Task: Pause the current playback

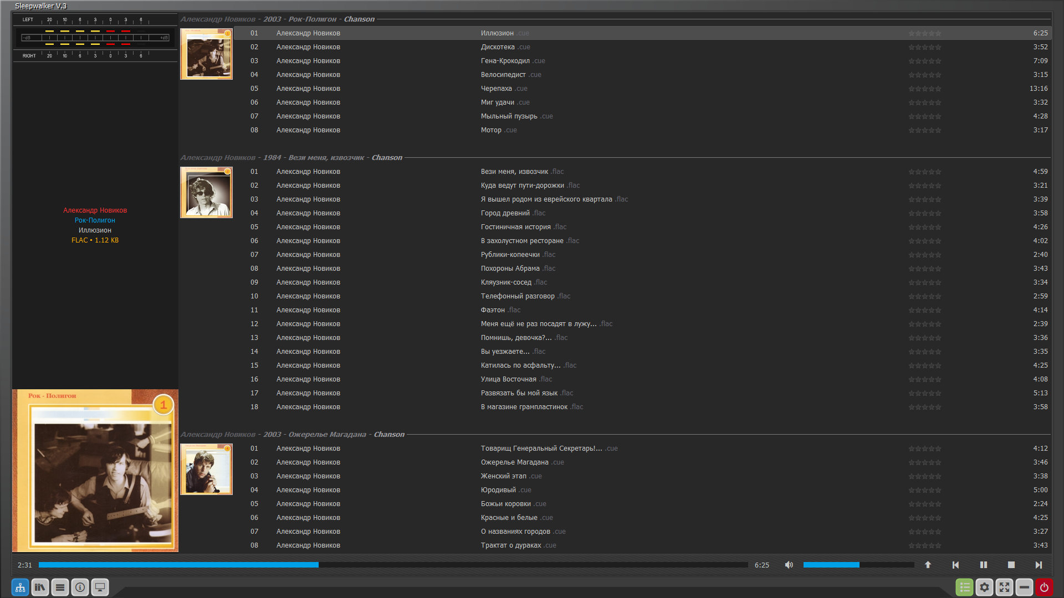Action: click(x=983, y=565)
